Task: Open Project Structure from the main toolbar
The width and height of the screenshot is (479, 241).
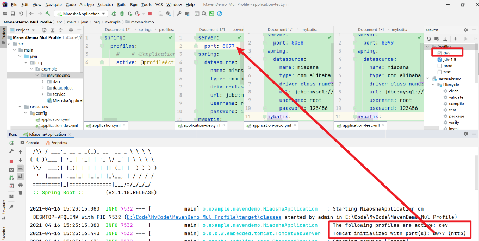Action: [186, 14]
